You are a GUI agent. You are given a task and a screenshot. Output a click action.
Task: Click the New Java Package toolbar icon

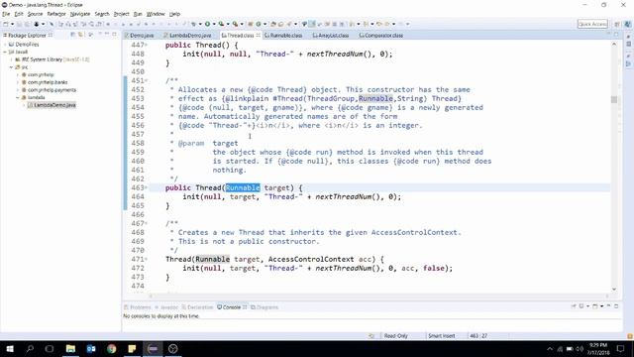251,24
